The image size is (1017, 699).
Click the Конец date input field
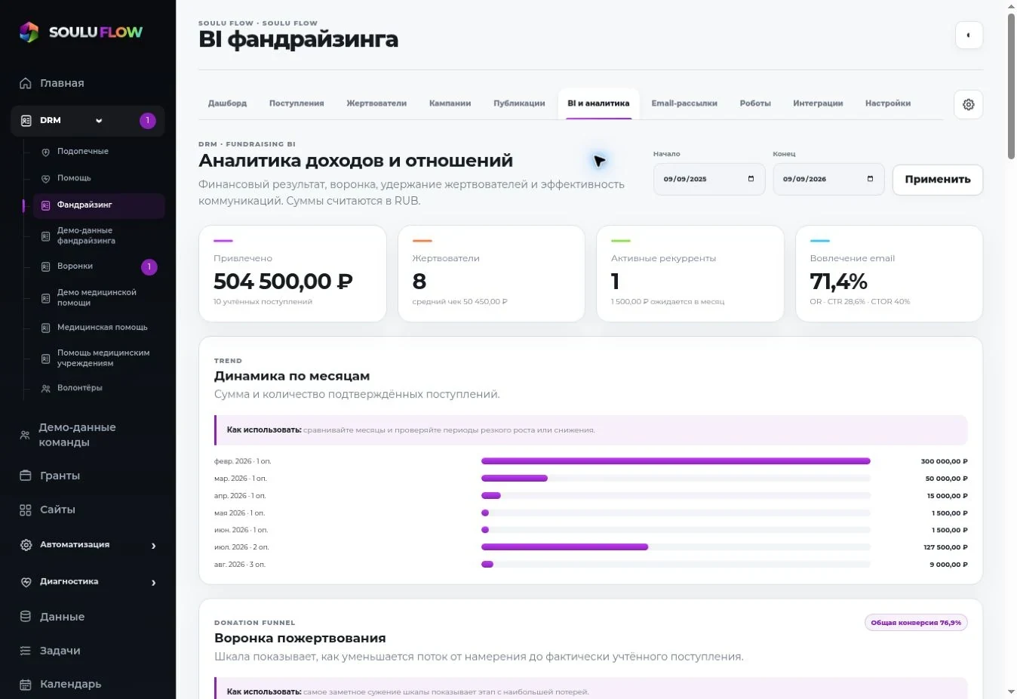pyautogui.click(x=828, y=180)
